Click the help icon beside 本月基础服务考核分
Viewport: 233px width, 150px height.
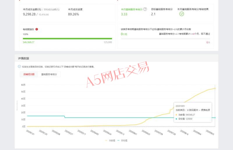coord(145,9)
